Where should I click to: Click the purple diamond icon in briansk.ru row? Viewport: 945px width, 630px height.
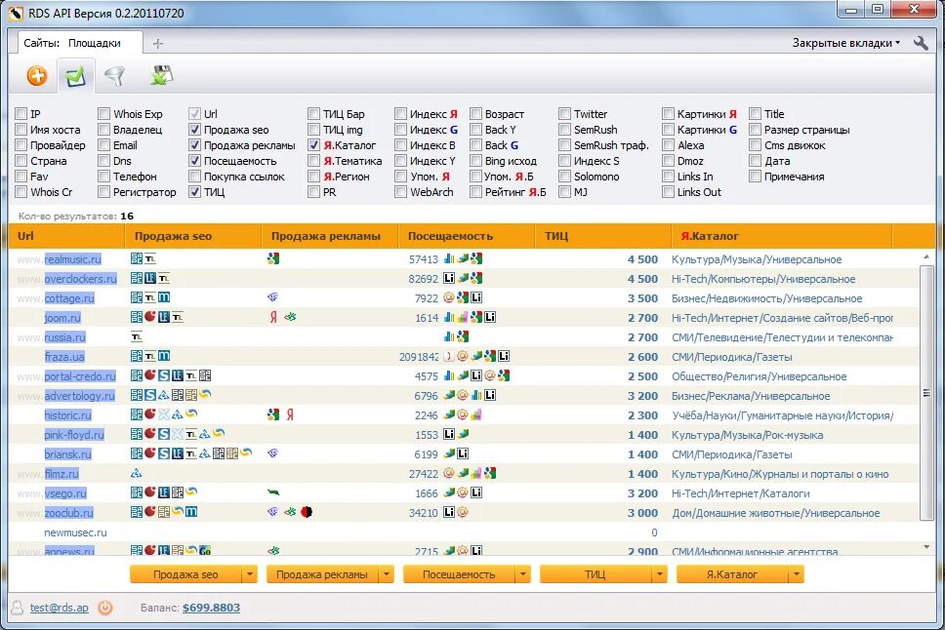pos(273,453)
